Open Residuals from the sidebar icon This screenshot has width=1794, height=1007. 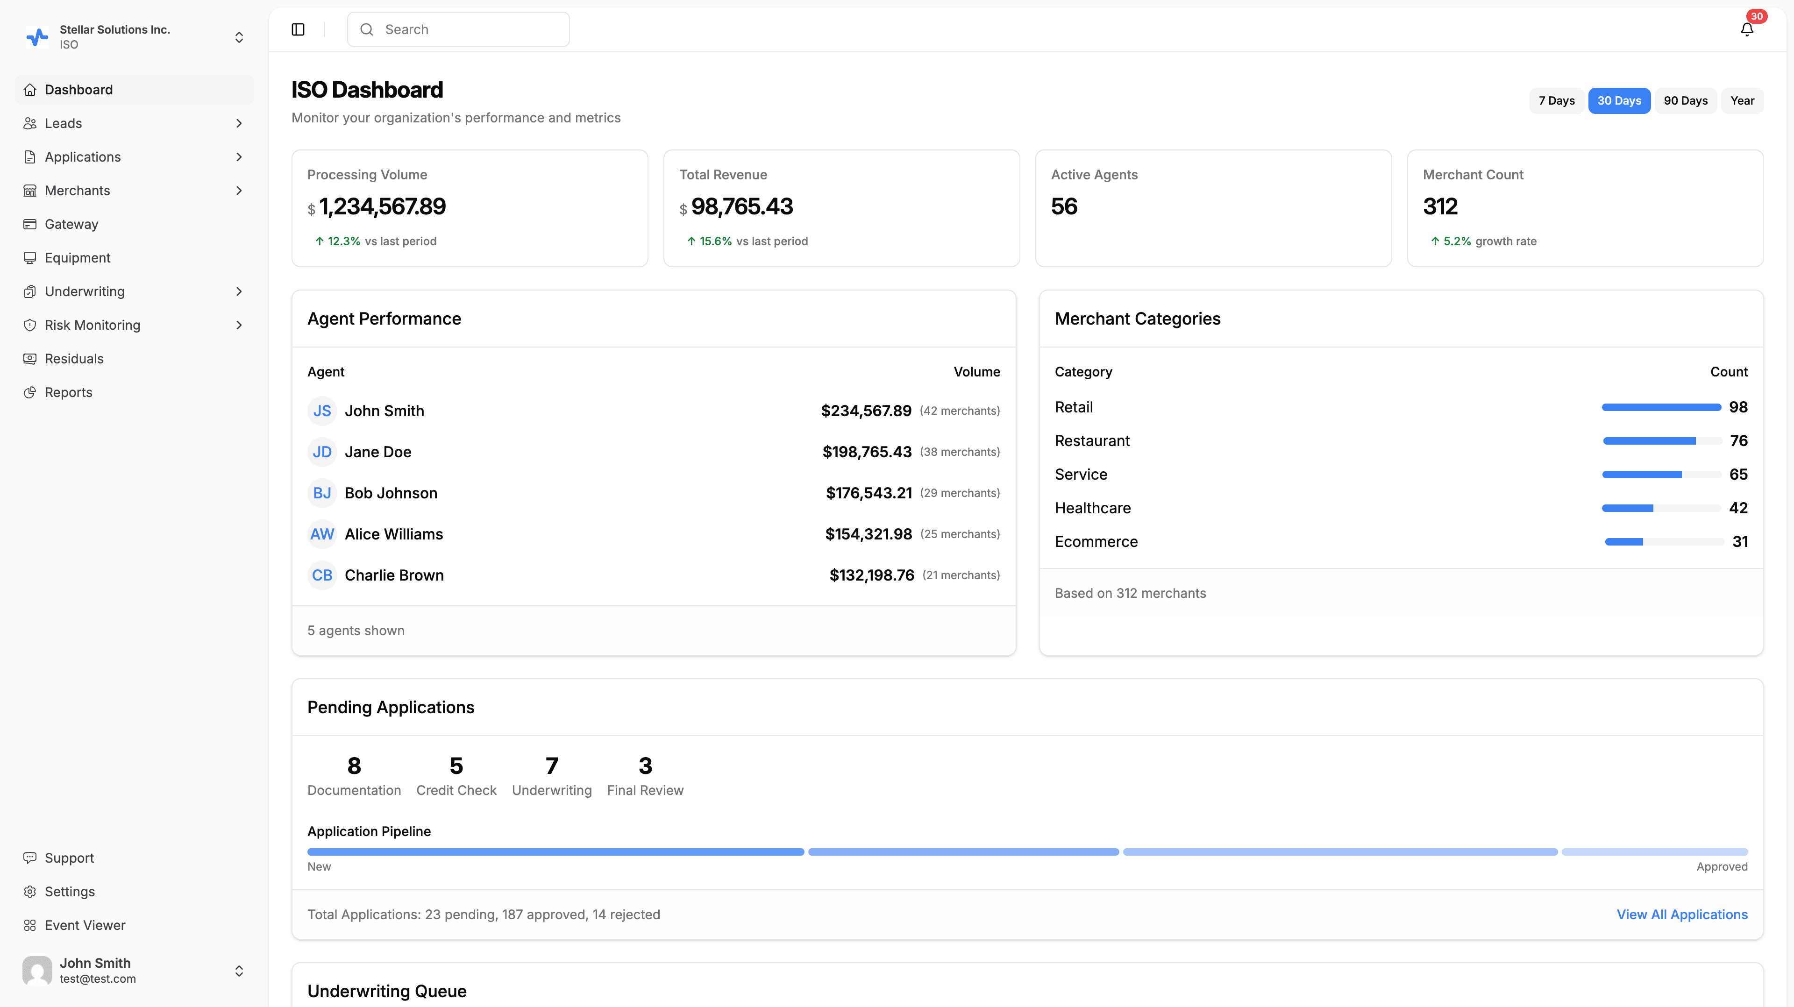pos(29,359)
